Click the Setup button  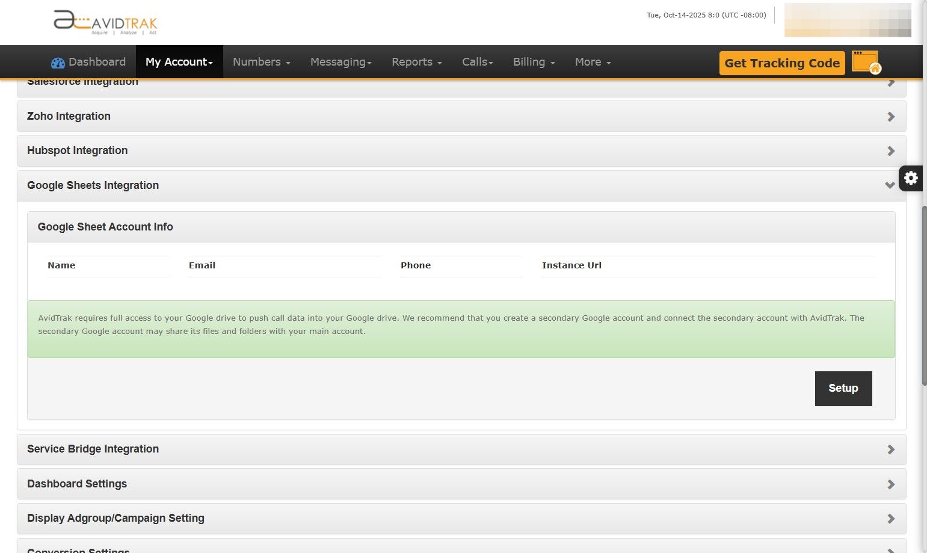[x=843, y=389]
